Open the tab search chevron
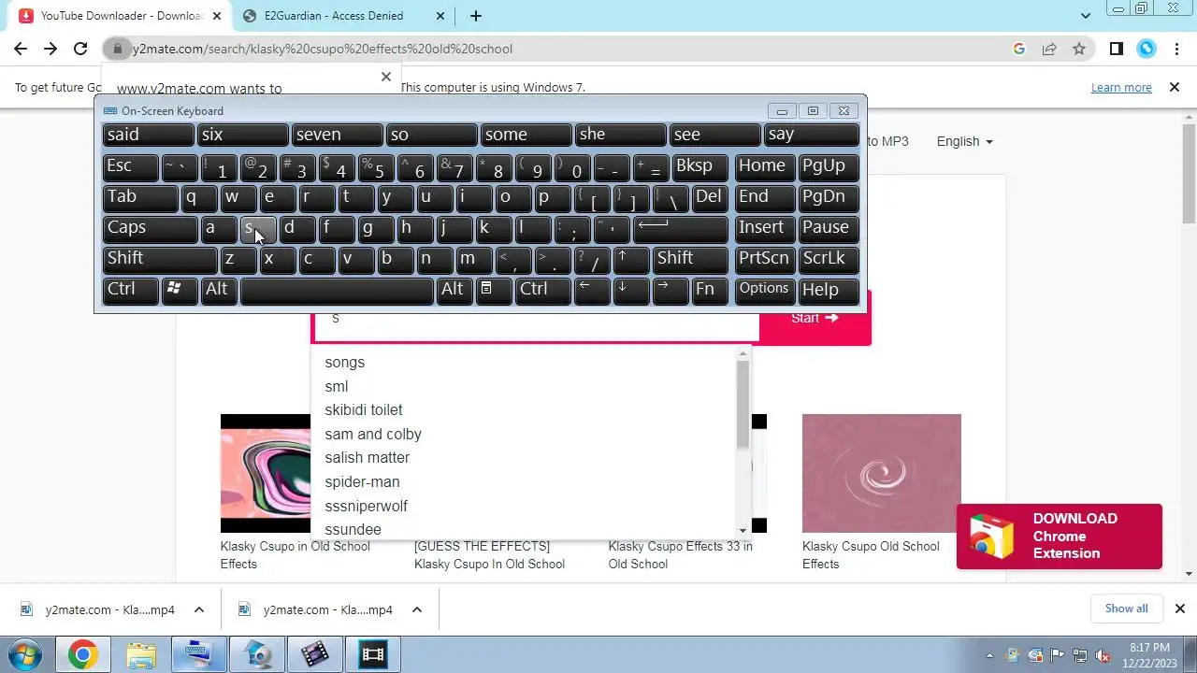The image size is (1197, 673). point(1086,16)
